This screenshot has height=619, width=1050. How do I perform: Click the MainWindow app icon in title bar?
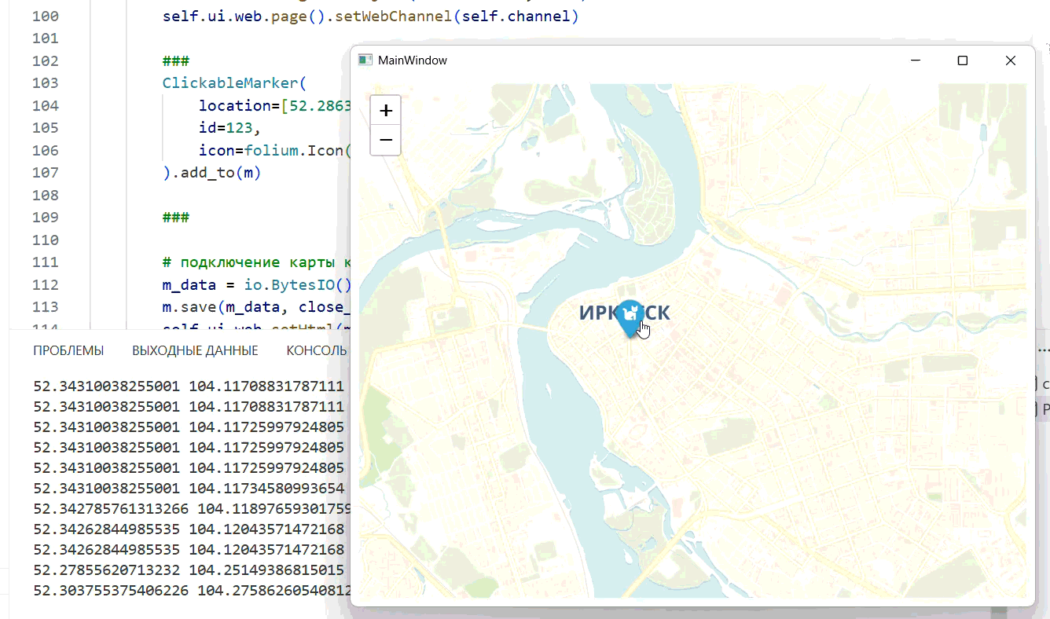365,60
